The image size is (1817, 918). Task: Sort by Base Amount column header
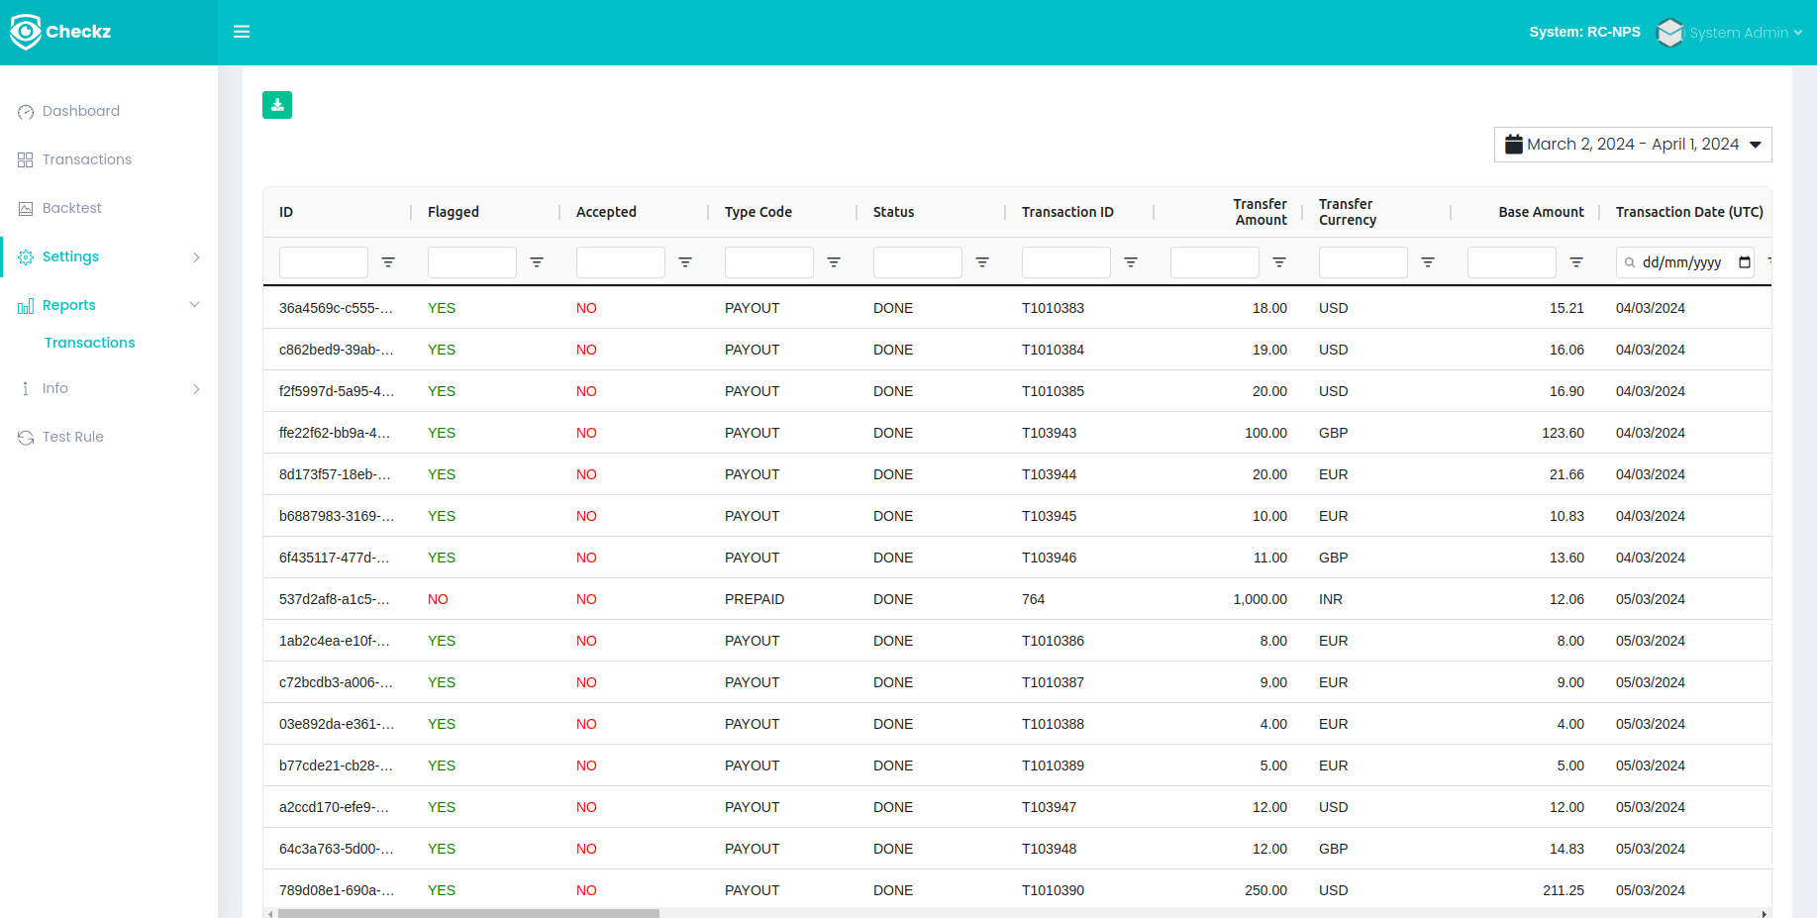coord(1541,212)
